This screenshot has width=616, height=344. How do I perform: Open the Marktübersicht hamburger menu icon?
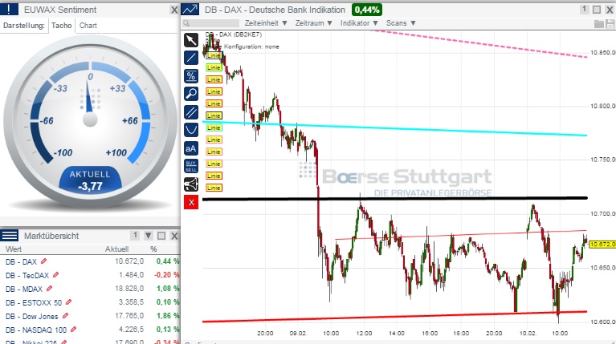pos(9,236)
